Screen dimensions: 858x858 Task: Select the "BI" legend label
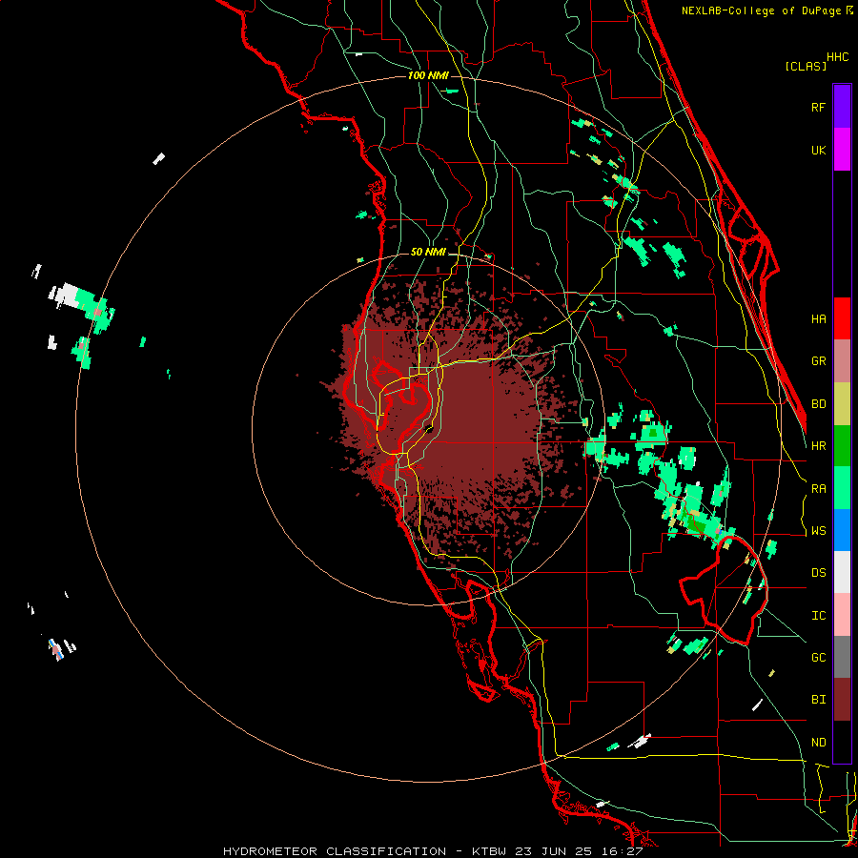pyautogui.click(x=818, y=700)
